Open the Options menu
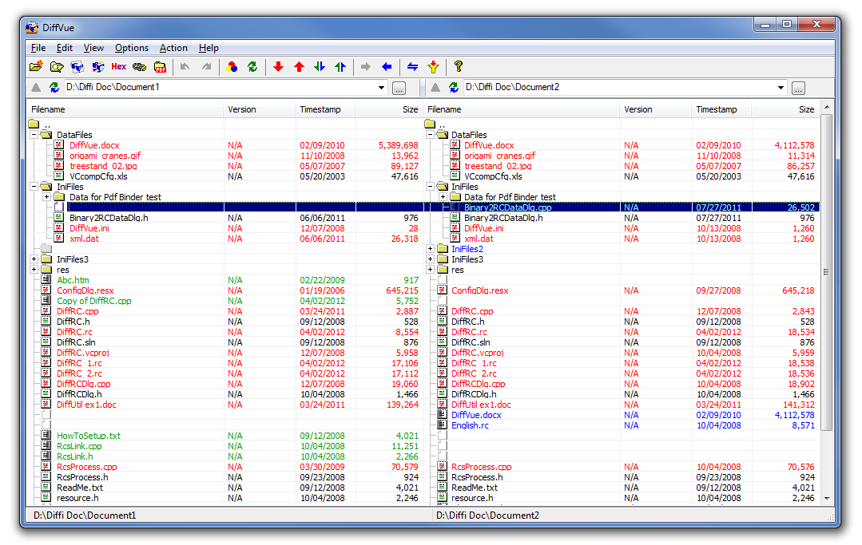Image resolution: width=862 pixels, height=545 pixels. point(132,48)
